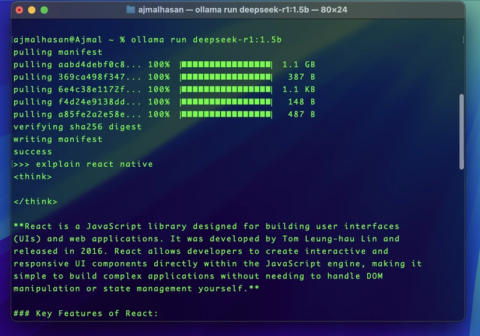Click the name 'Tom Leung-hau Lin' in output
The image size is (480, 336).
tap(329, 239)
